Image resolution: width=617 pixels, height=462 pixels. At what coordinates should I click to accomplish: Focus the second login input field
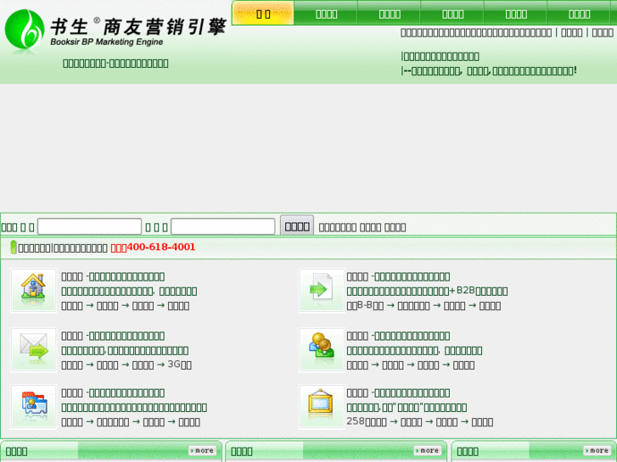coord(223,227)
